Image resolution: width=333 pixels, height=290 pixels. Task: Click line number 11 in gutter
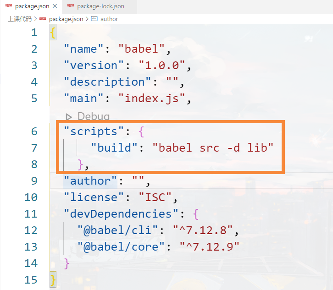coord(31,214)
